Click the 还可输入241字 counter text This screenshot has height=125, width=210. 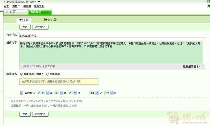pyautogui.click(x=38, y=66)
